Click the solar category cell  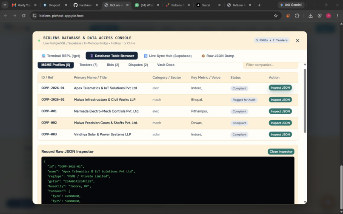point(156,135)
